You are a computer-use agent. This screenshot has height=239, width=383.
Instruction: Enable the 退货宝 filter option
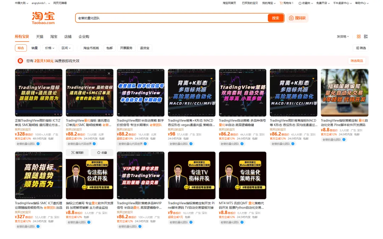(145, 48)
